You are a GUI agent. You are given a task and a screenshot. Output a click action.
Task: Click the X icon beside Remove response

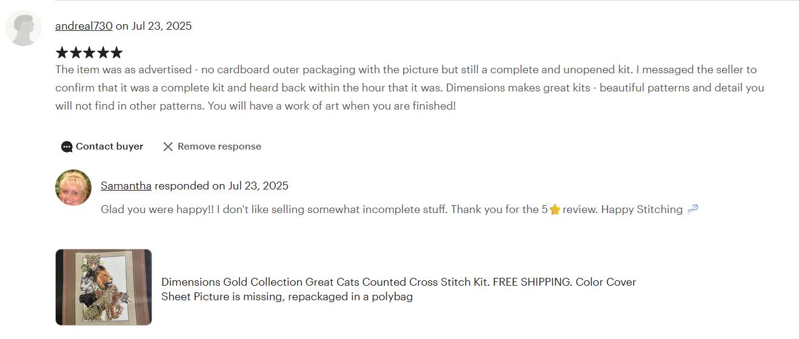tap(168, 146)
